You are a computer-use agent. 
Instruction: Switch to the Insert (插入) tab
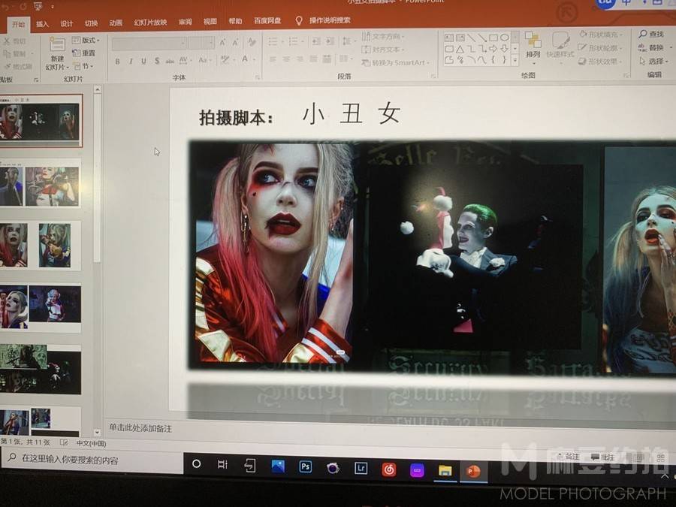click(x=42, y=24)
